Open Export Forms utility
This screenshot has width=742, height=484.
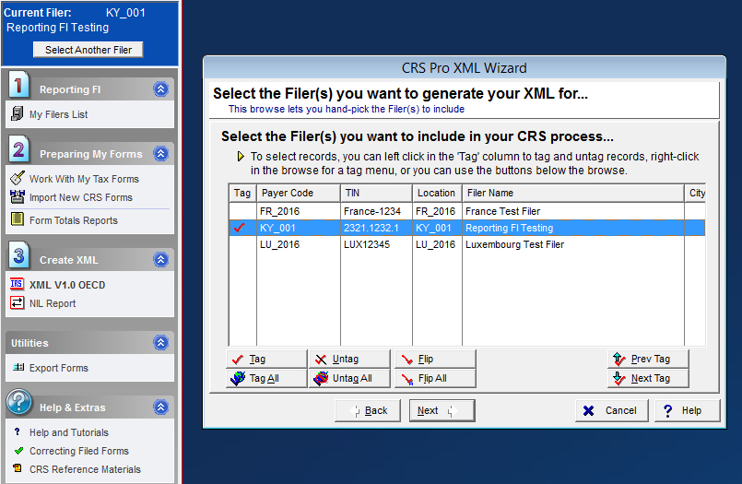point(59,368)
